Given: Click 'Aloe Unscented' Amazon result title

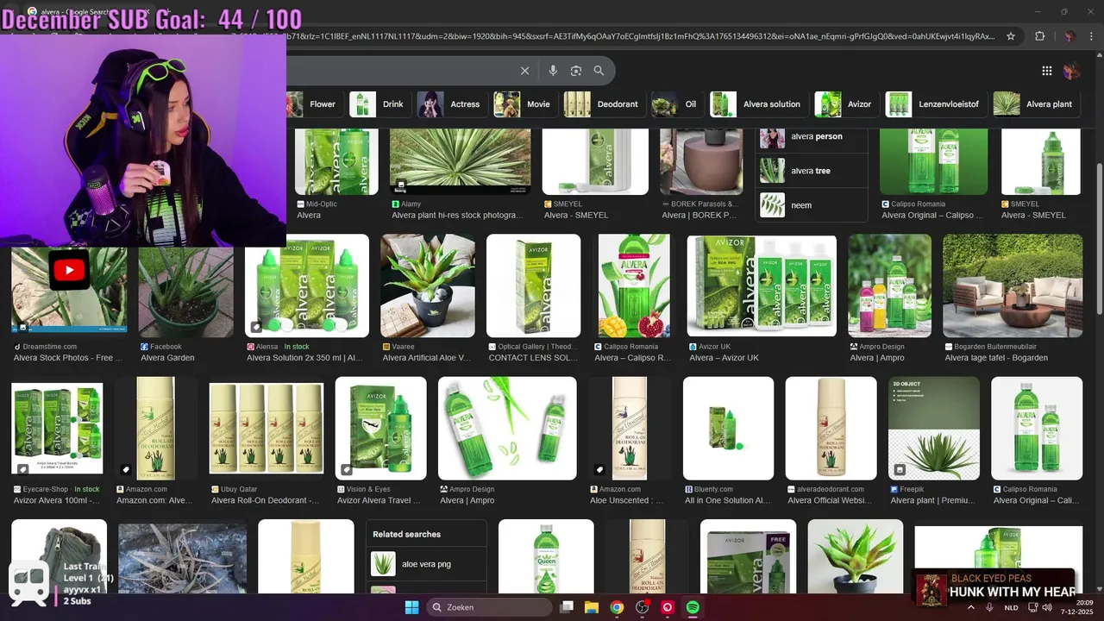Looking at the screenshot, I should 626,500.
